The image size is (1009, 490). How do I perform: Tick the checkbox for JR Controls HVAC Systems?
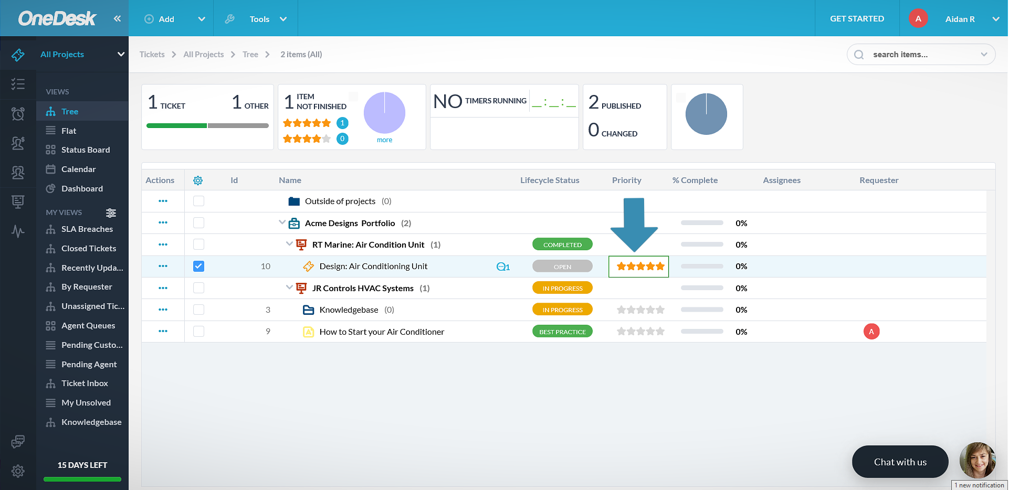[x=198, y=288]
